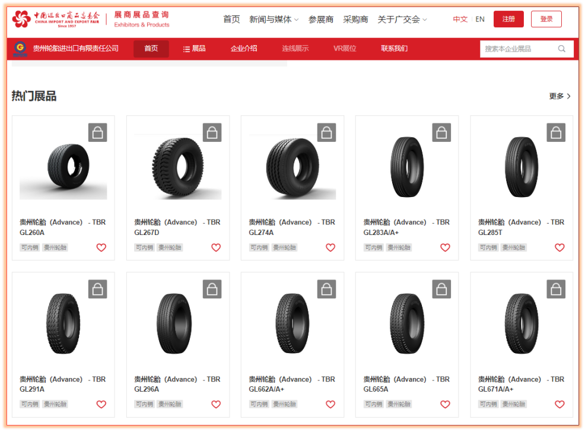Add GL285T to inquiry basket

tap(557, 132)
